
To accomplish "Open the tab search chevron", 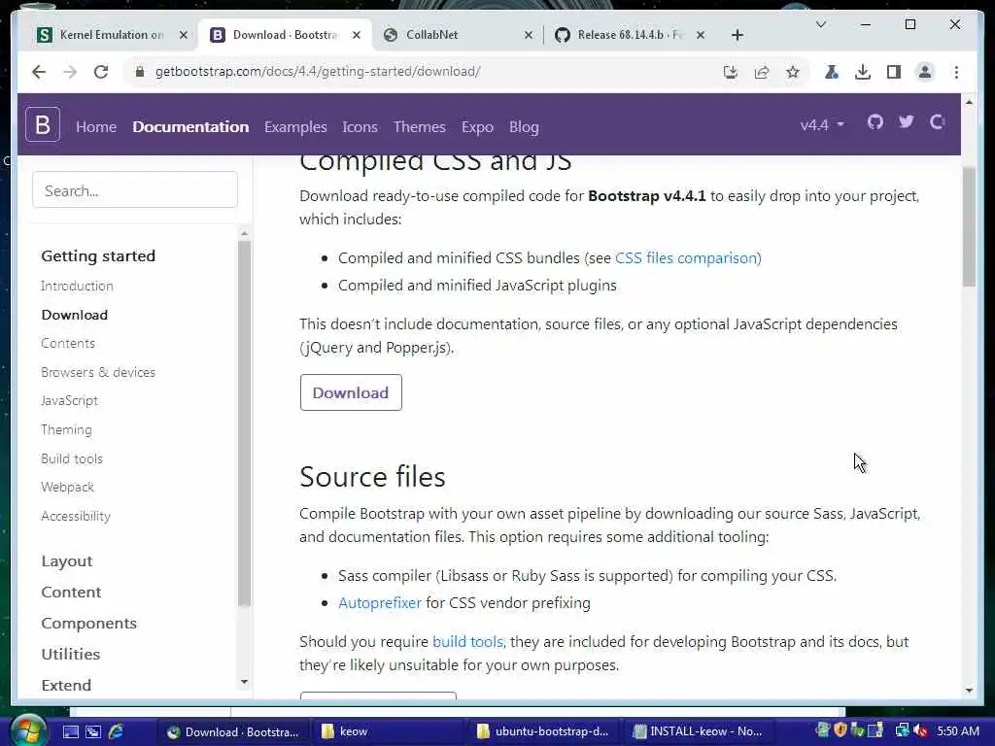I will tap(820, 24).
